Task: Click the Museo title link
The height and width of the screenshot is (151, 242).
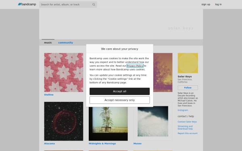Action: pos(138,143)
